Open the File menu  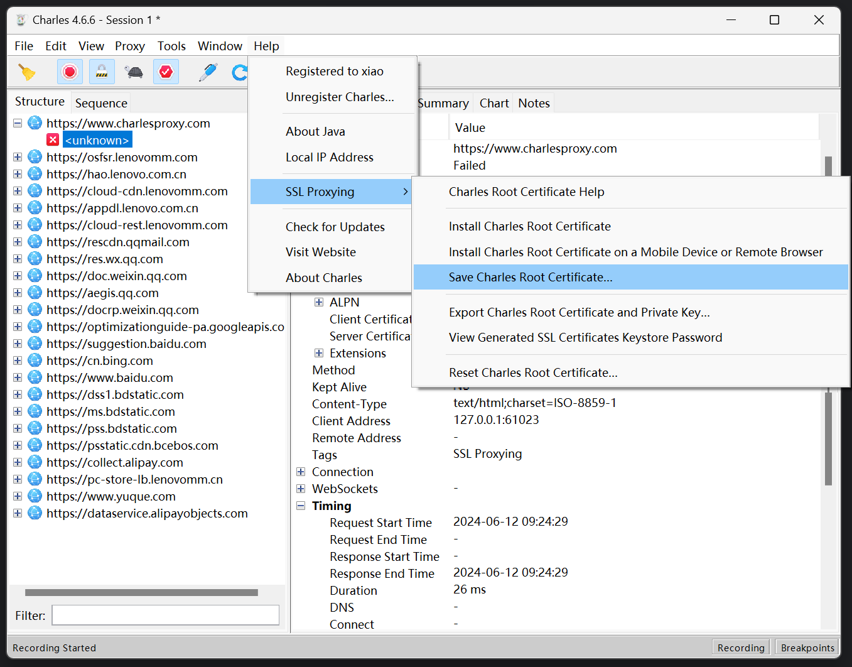point(24,46)
